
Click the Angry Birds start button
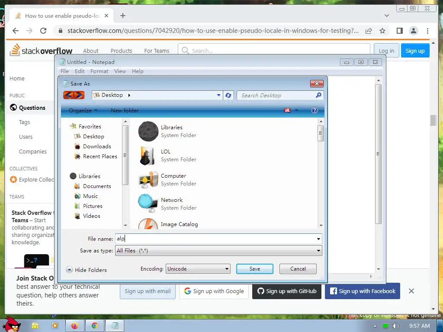click(12, 324)
